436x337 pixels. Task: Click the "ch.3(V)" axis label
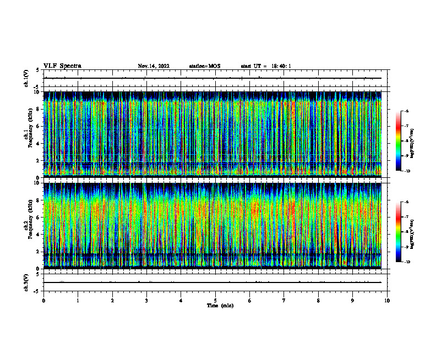point(26,282)
